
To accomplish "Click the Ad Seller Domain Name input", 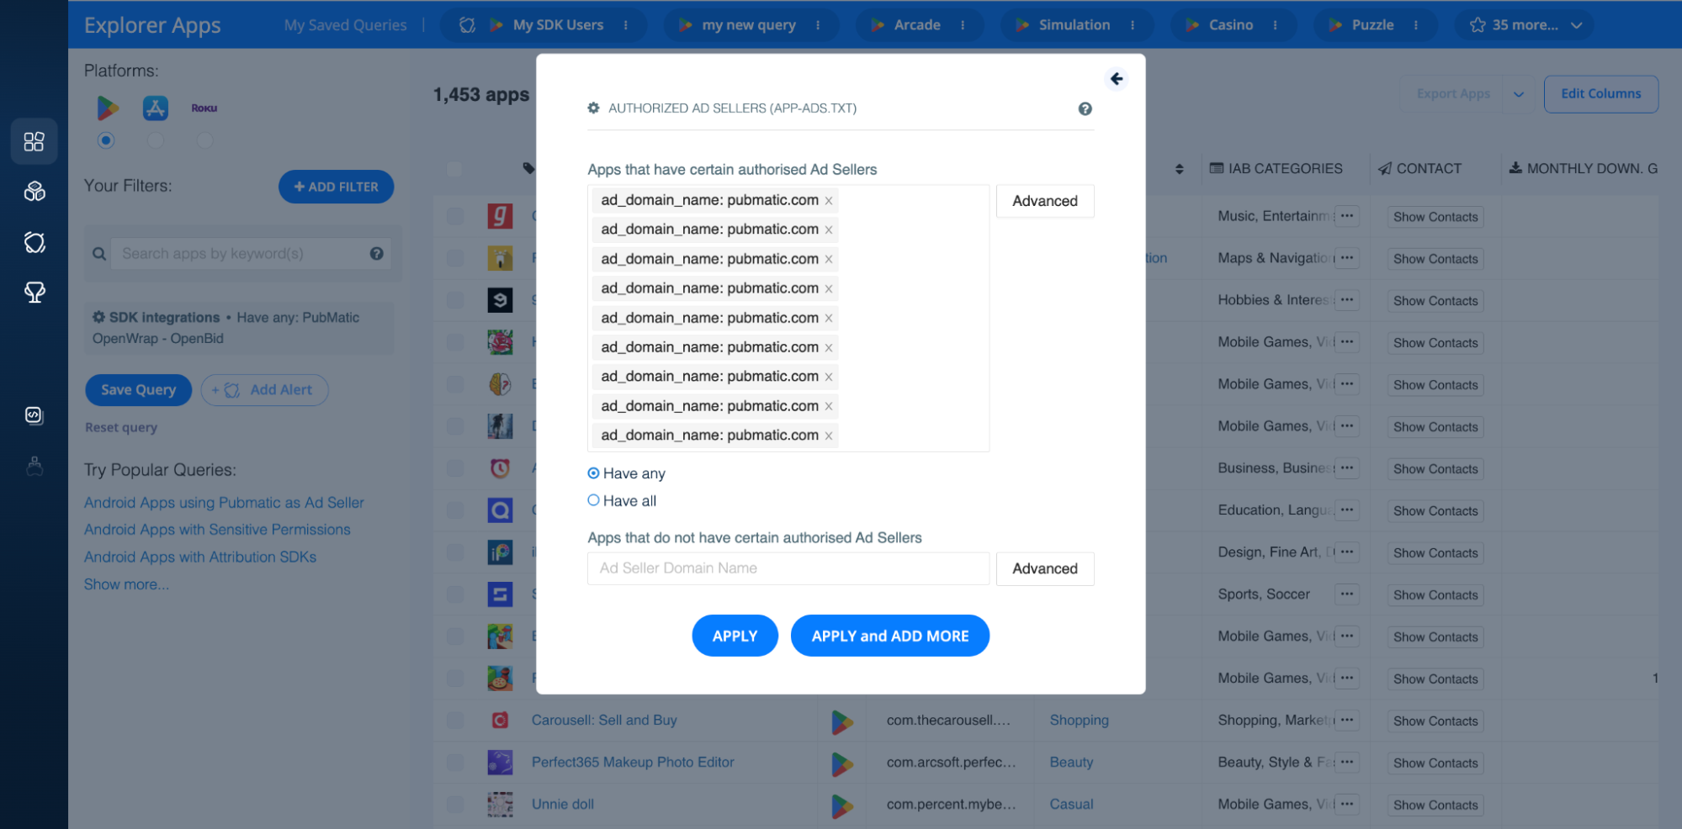I will coord(788,568).
